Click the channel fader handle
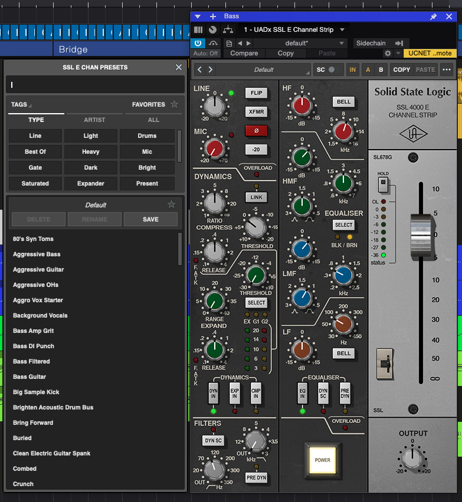 (421, 235)
